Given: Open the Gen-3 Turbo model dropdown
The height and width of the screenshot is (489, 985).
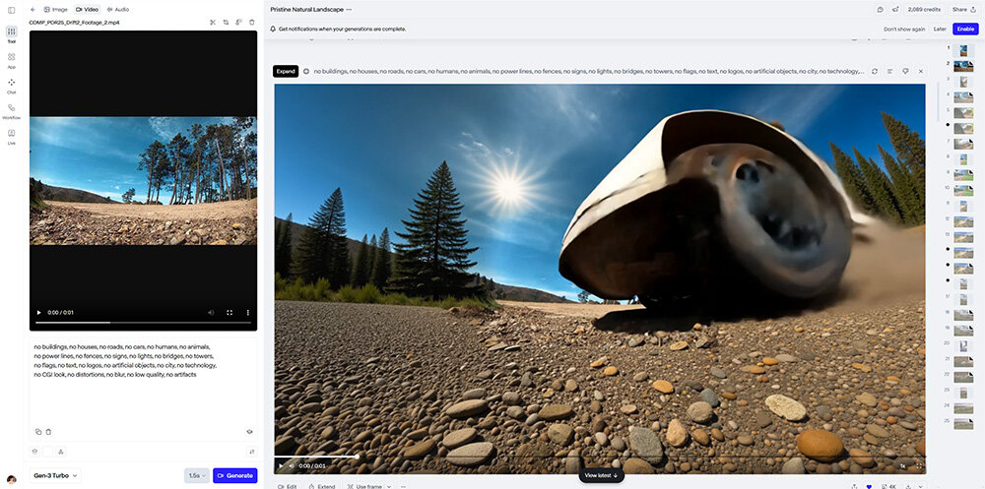Looking at the screenshot, I should coord(55,475).
